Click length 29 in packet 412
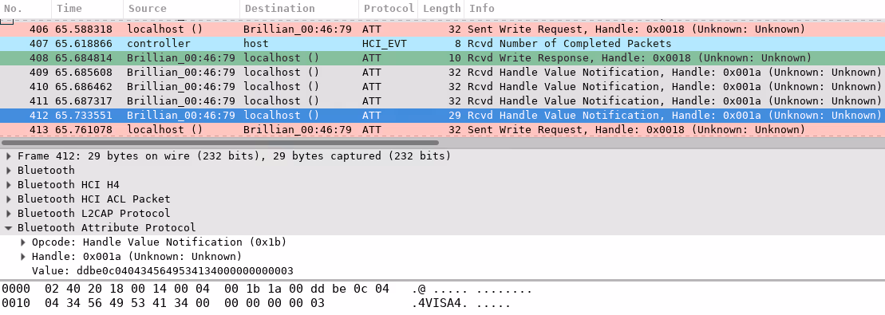 point(456,115)
